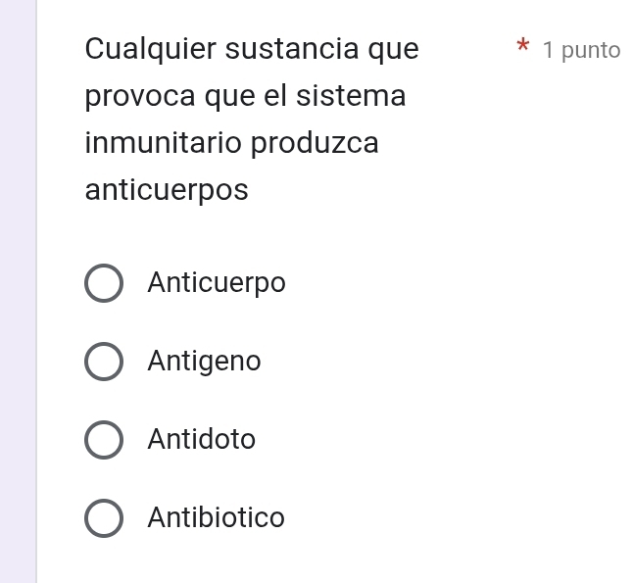
Task: Pick the Antibiotico radio button
Action: pos(104,518)
